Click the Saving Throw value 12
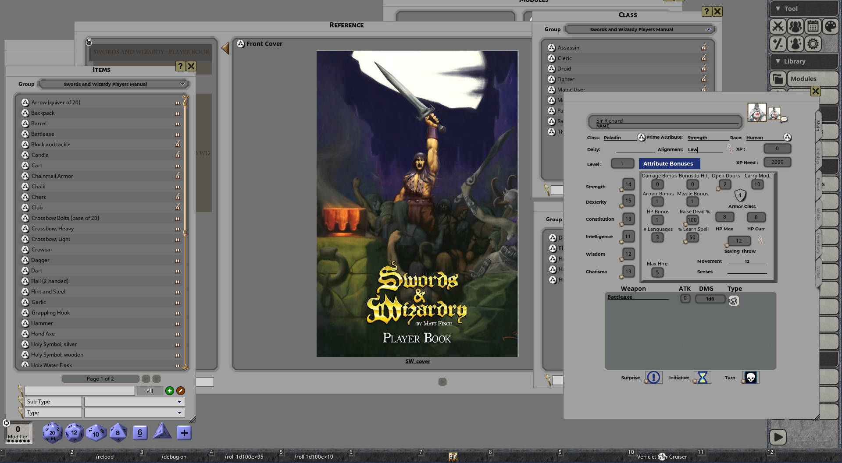842x463 pixels. 739,241
